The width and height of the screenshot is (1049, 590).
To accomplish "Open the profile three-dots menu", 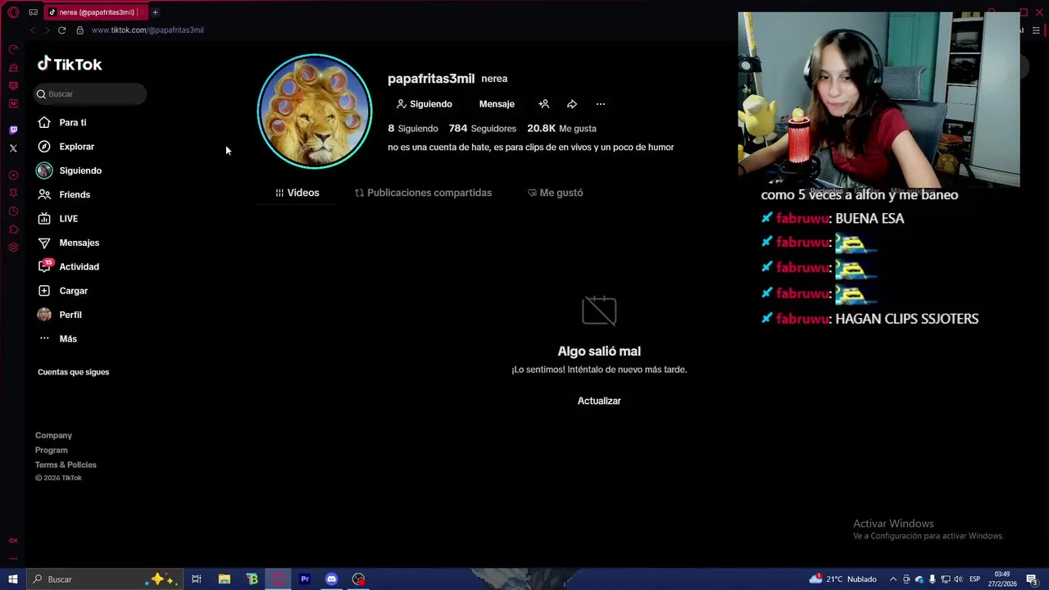I will (601, 104).
